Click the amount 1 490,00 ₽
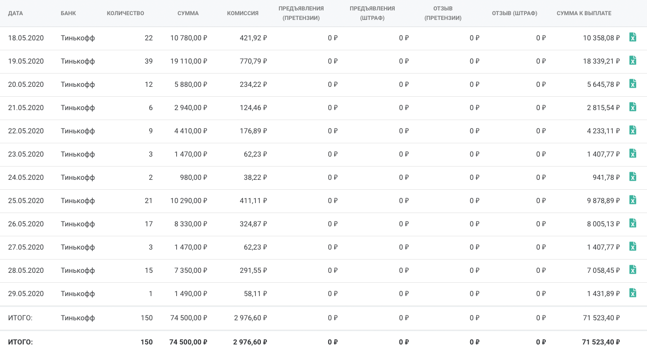 click(x=191, y=294)
